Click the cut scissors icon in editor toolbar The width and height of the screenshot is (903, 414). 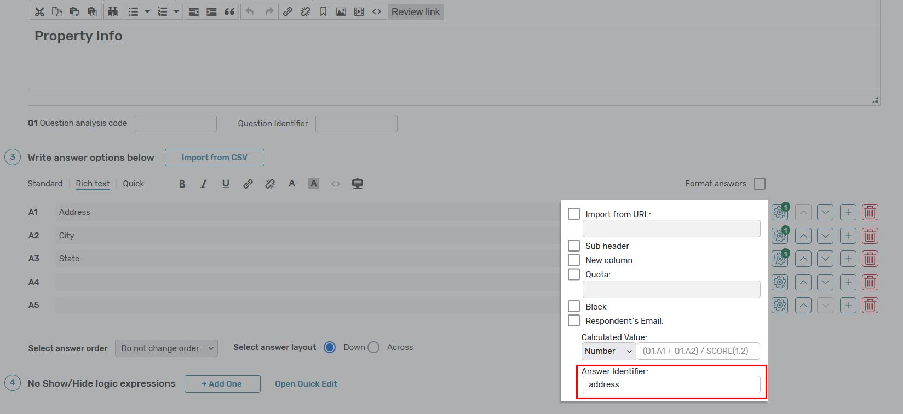click(x=39, y=12)
